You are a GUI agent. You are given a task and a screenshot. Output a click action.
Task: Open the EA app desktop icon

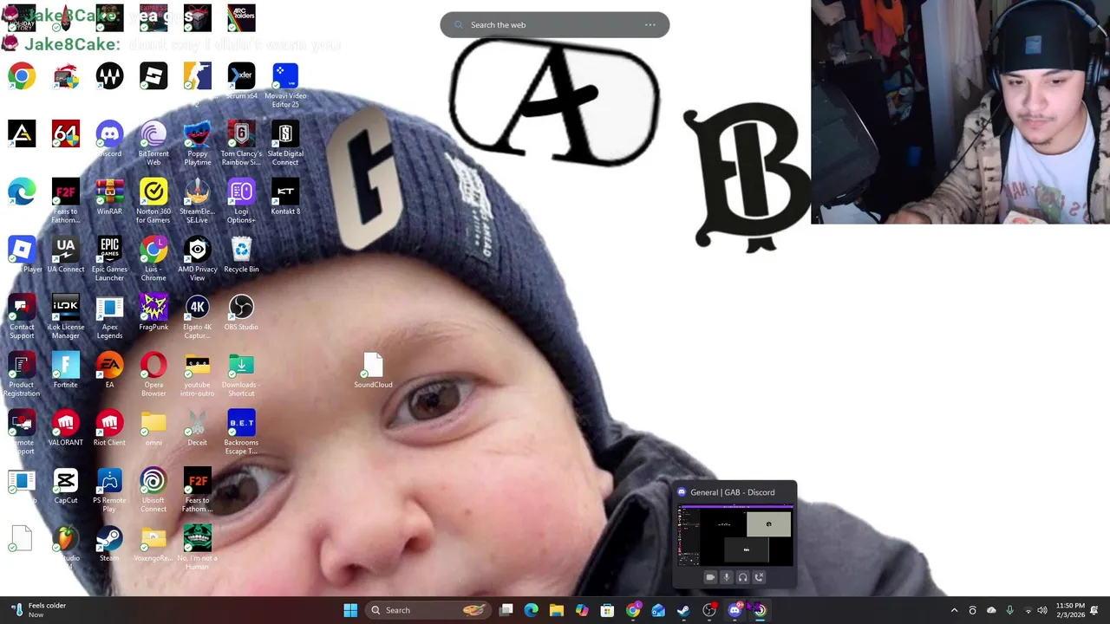click(x=109, y=371)
